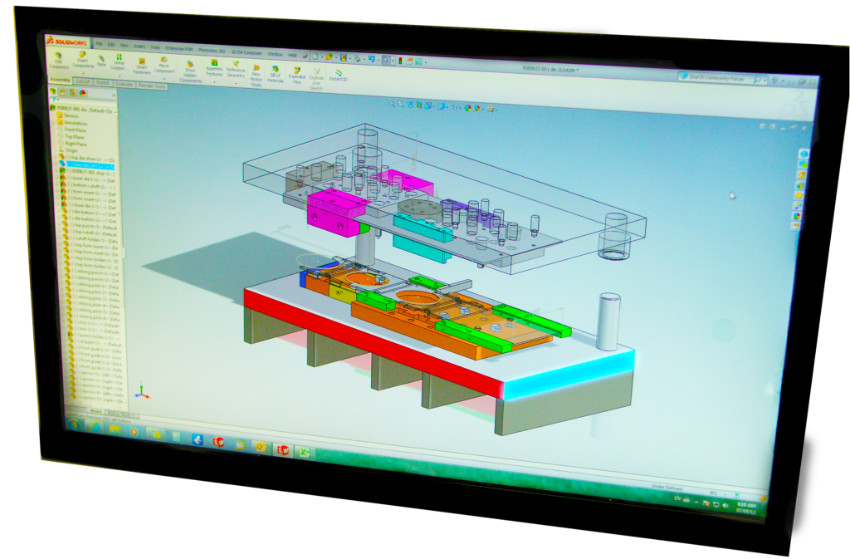Open the Enterprise PDM menu

point(179,49)
